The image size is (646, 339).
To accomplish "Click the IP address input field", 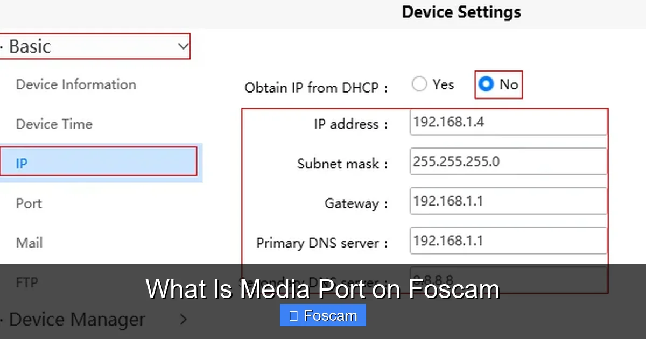I will (508, 122).
